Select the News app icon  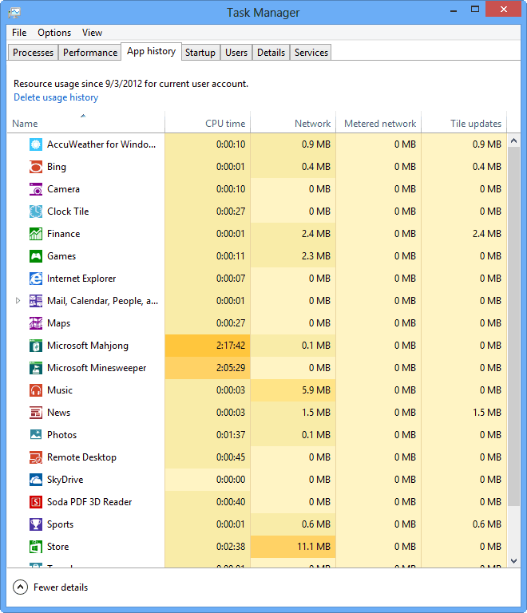click(x=36, y=413)
